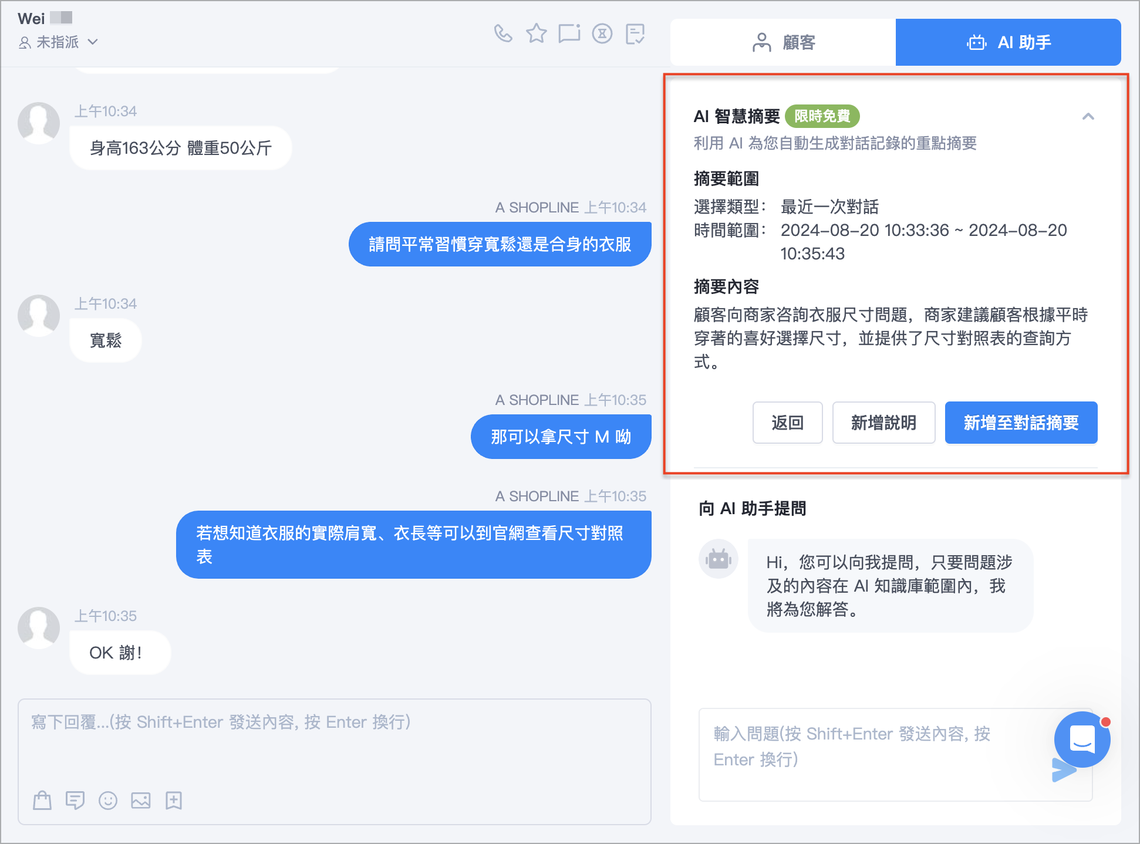Image resolution: width=1140 pixels, height=844 pixels.
Task: Click the 寬鬆 customer message
Action: (106, 340)
